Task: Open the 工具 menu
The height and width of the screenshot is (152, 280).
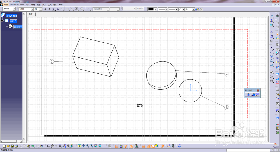Action: (x=50, y=4)
